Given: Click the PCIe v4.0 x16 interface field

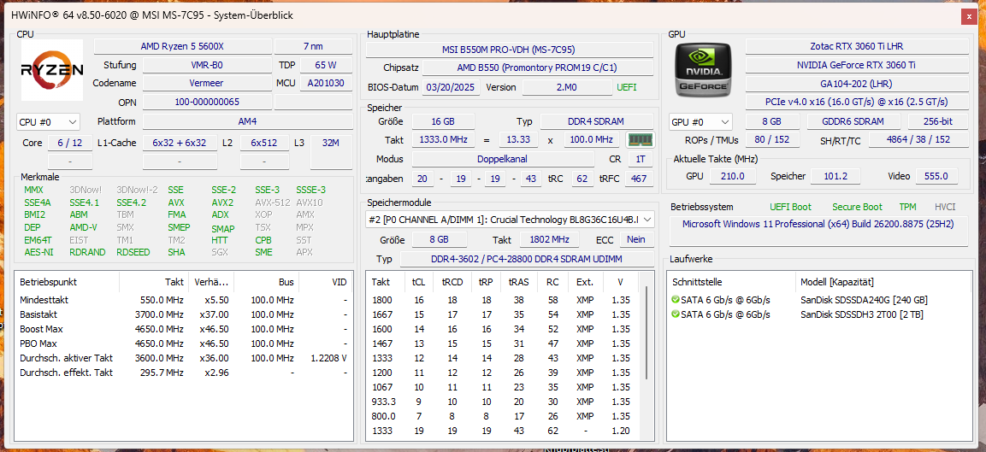Looking at the screenshot, I should tap(857, 102).
